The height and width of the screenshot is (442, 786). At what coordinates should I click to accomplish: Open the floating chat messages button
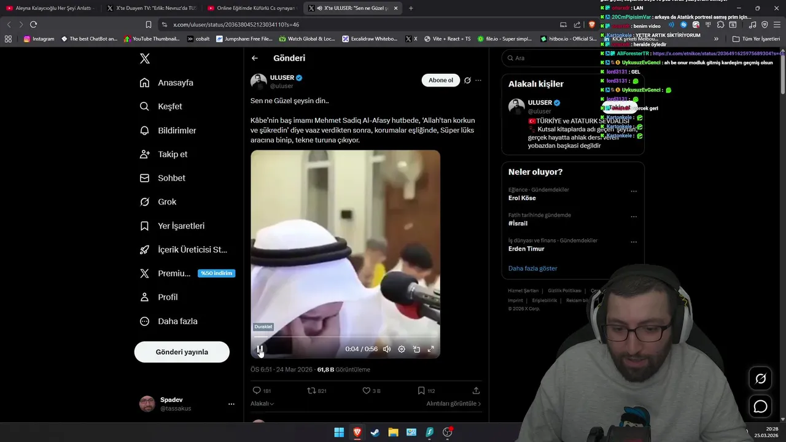coord(760,406)
